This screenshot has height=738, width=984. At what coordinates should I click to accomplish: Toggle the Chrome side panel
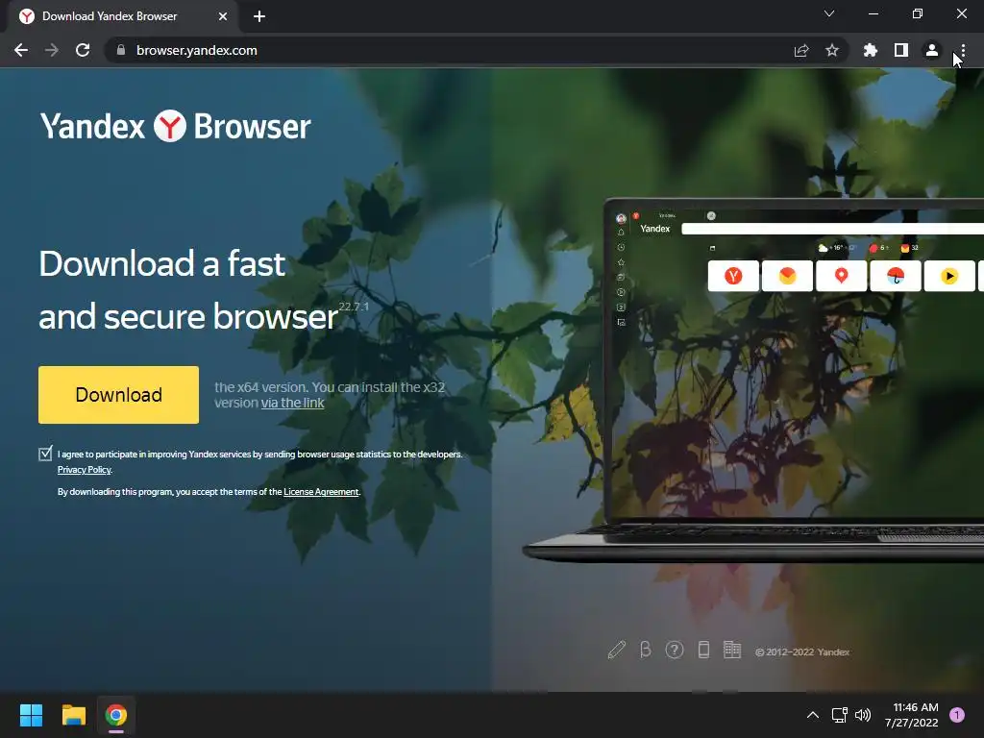click(x=901, y=50)
